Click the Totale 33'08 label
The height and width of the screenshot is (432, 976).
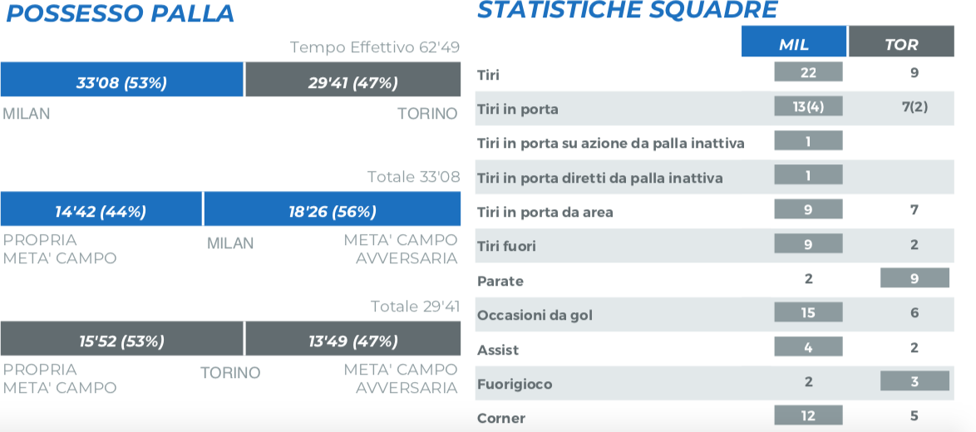click(413, 177)
